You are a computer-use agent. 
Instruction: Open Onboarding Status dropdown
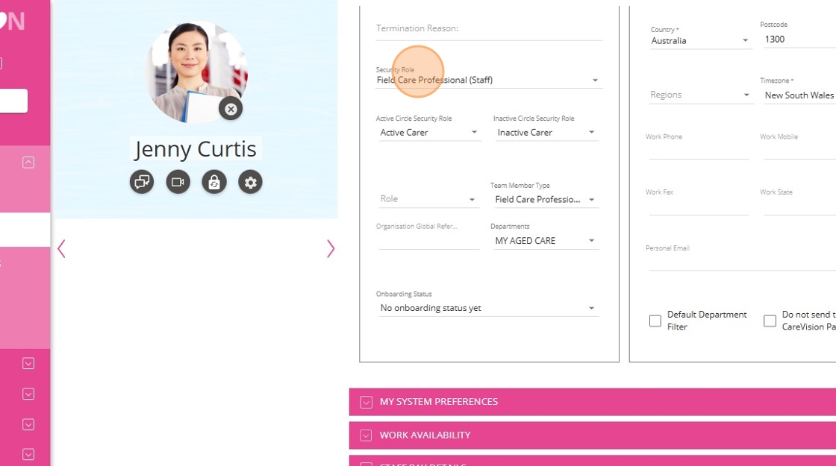pyautogui.click(x=488, y=308)
